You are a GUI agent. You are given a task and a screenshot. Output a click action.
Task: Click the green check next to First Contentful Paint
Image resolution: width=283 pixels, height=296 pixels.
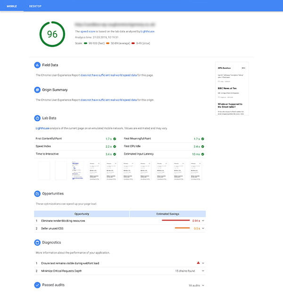click(115, 139)
